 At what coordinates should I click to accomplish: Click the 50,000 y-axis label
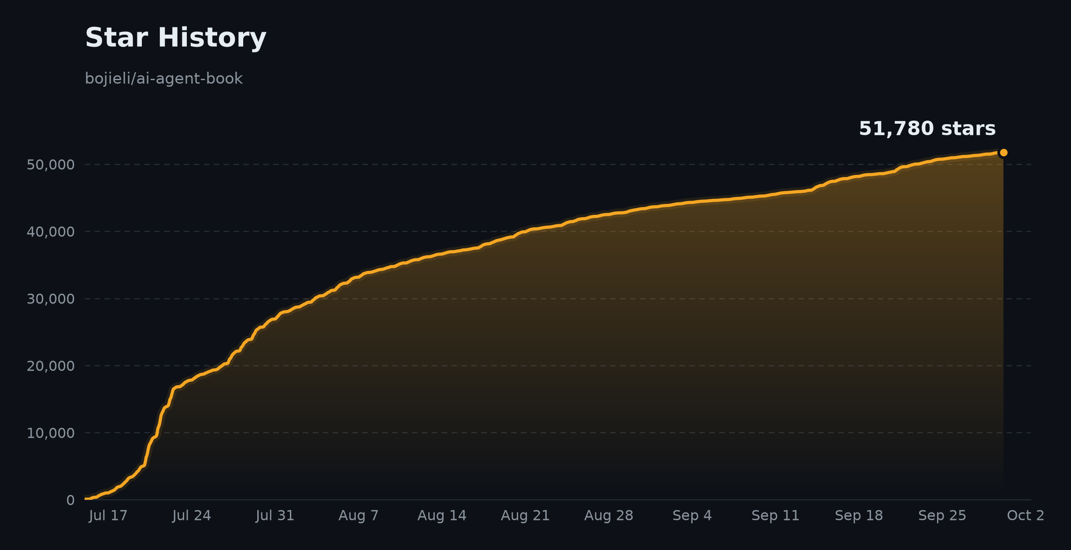51,165
